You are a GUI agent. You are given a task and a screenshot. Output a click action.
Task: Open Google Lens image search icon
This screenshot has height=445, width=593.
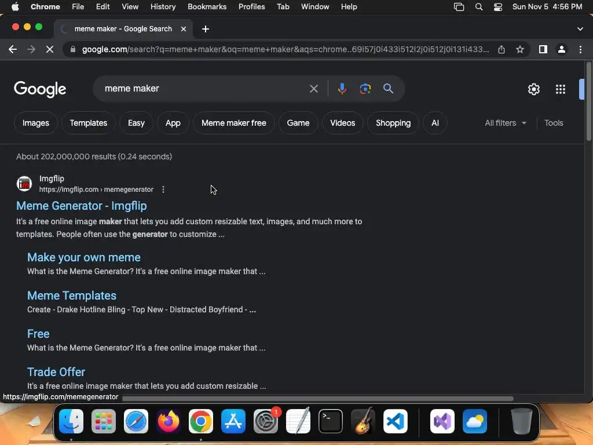[x=365, y=89]
